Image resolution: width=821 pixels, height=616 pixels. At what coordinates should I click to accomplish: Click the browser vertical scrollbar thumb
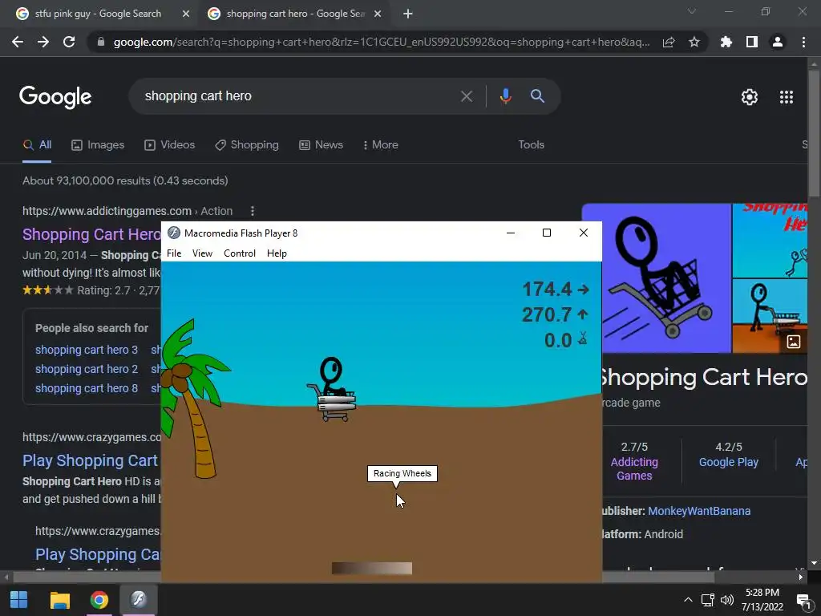(814, 134)
